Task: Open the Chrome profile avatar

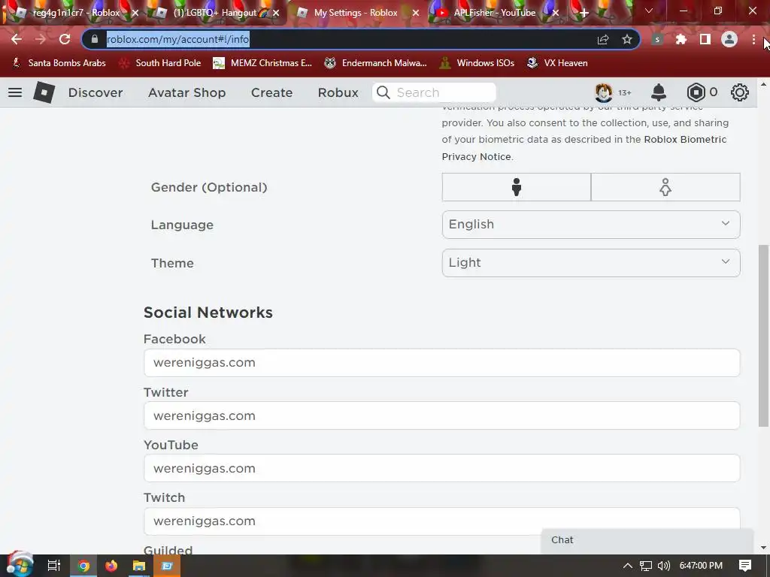Action: pos(729,39)
